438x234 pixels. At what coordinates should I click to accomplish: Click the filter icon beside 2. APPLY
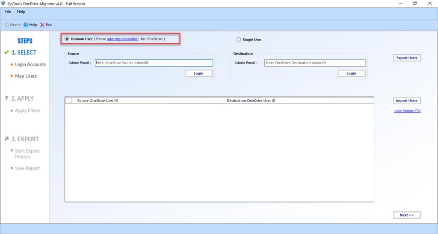6,98
